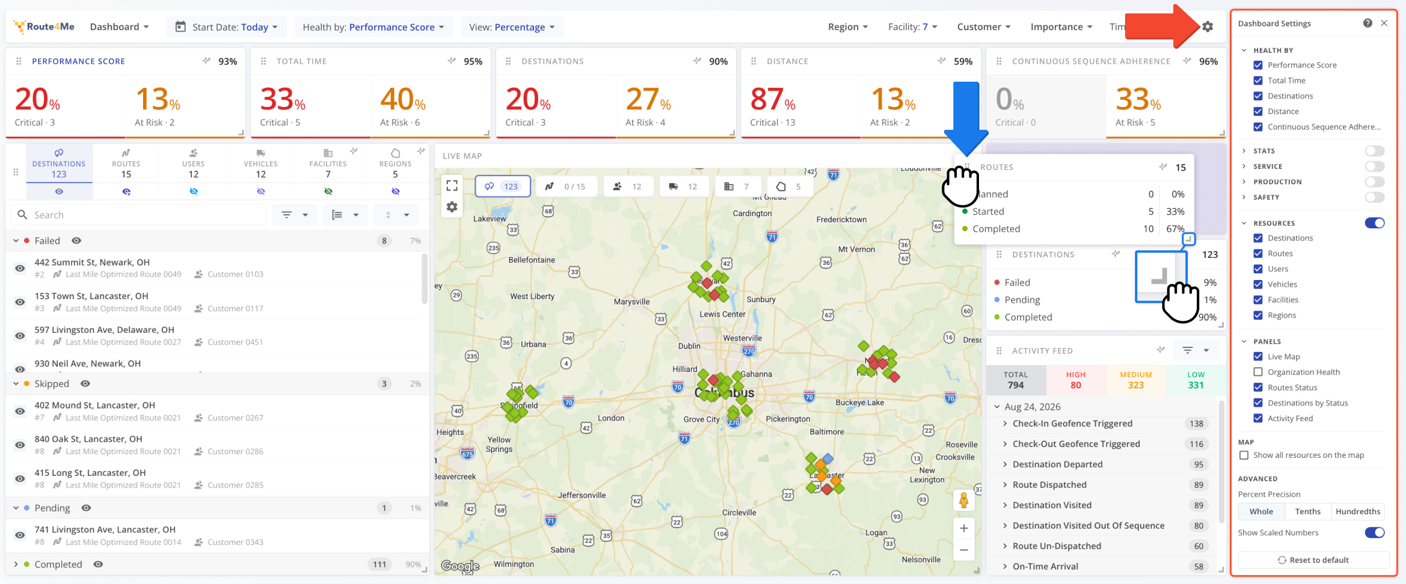Click the calendar icon near Start Date
The image size is (1406, 584).
(x=180, y=26)
